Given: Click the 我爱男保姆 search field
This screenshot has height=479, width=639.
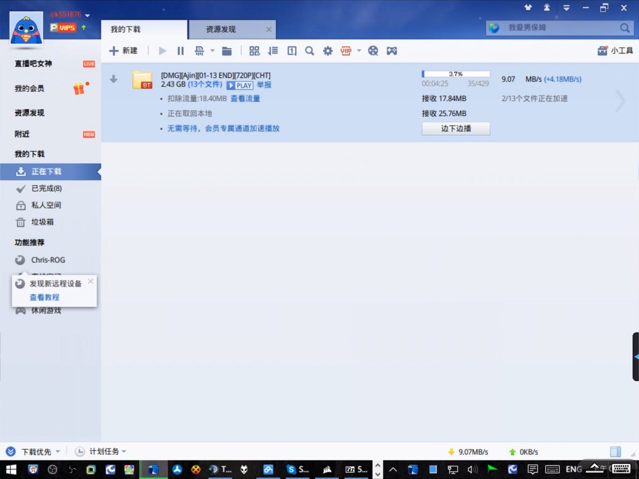Looking at the screenshot, I should tap(554, 28).
